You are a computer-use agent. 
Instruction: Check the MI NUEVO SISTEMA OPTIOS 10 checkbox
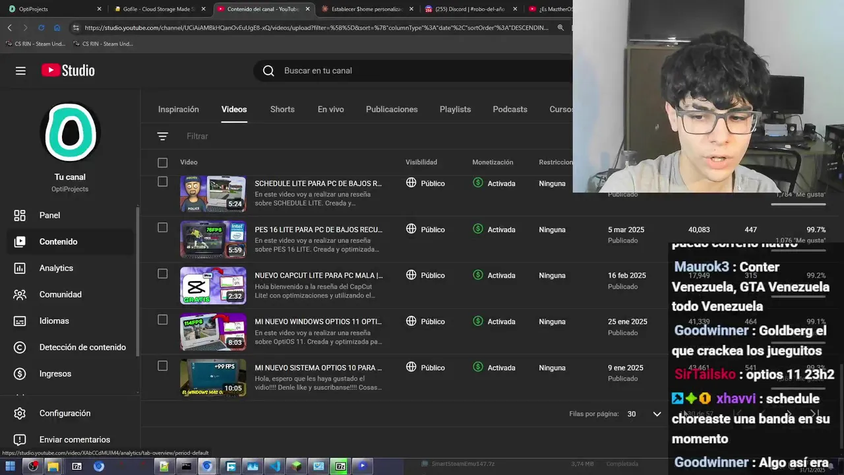pyautogui.click(x=163, y=366)
